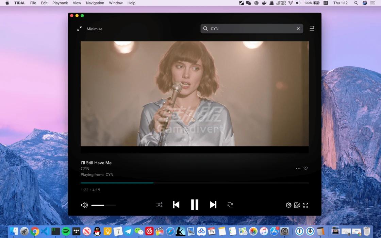The image size is (381, 238).
Task: Open iTunes from the Dock
Action: 264,231
